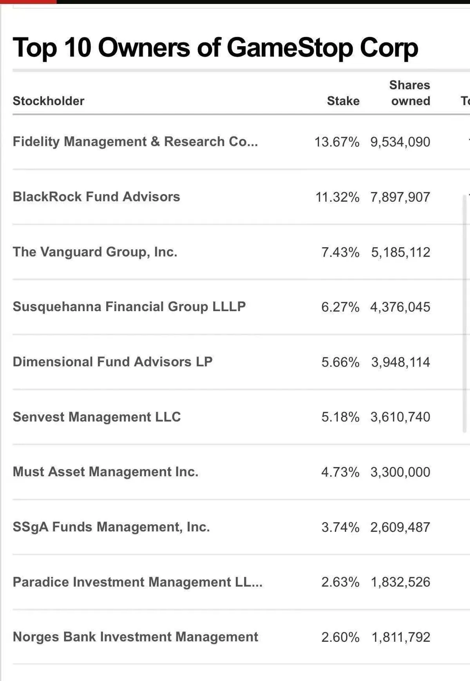
Task: Click Susquehanna Financial Group LLLP entry
Action: [x=129, y=307]
